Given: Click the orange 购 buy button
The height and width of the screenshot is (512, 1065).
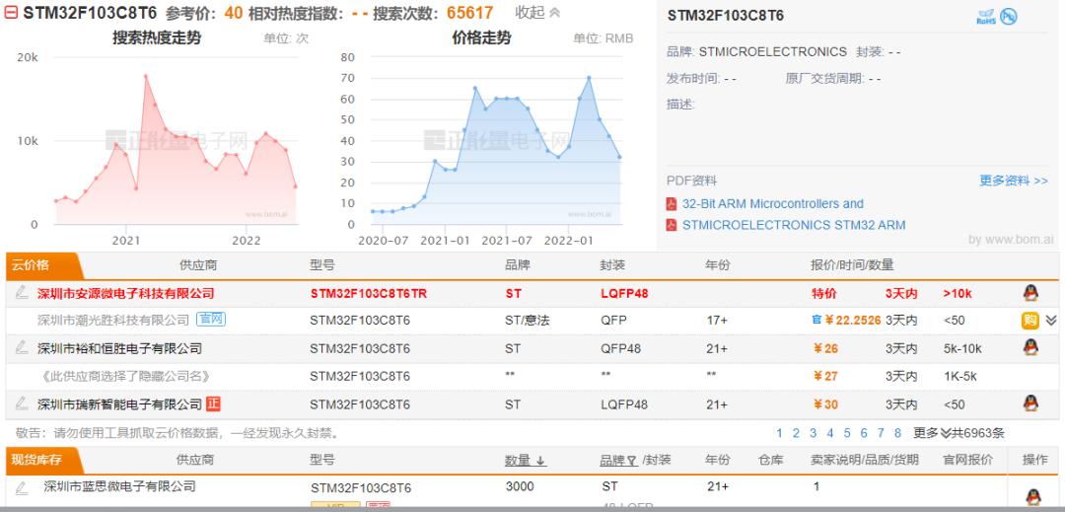Looking at the screenshot, I should point(1029,321).
